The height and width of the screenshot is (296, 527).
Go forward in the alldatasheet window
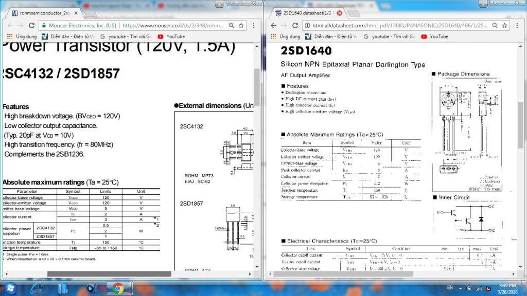point(284,26)
